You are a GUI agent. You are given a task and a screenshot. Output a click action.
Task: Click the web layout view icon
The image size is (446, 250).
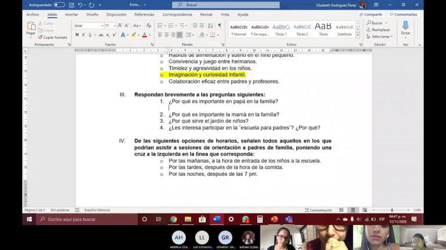[365, 210]
